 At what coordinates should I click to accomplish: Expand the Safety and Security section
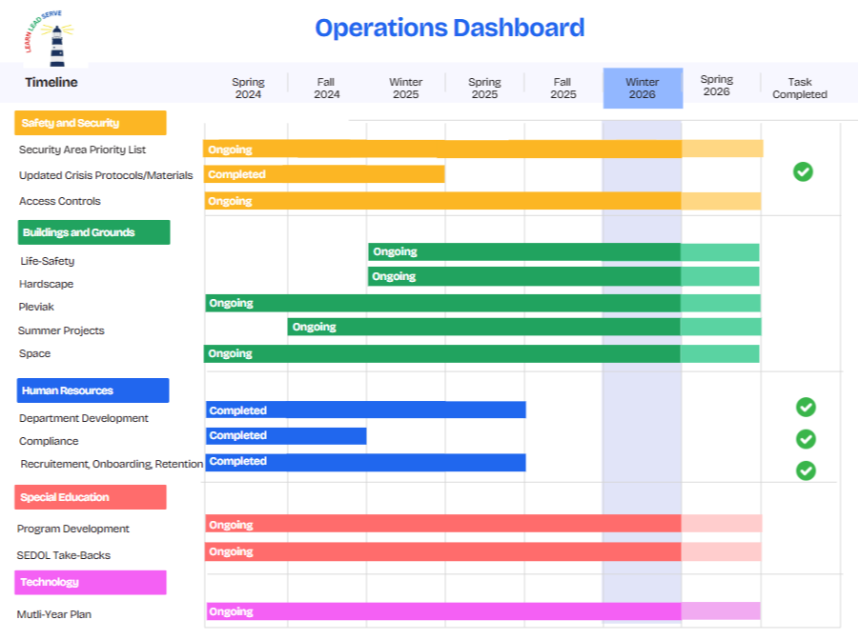pyautogui.click(x=89, y=123)
